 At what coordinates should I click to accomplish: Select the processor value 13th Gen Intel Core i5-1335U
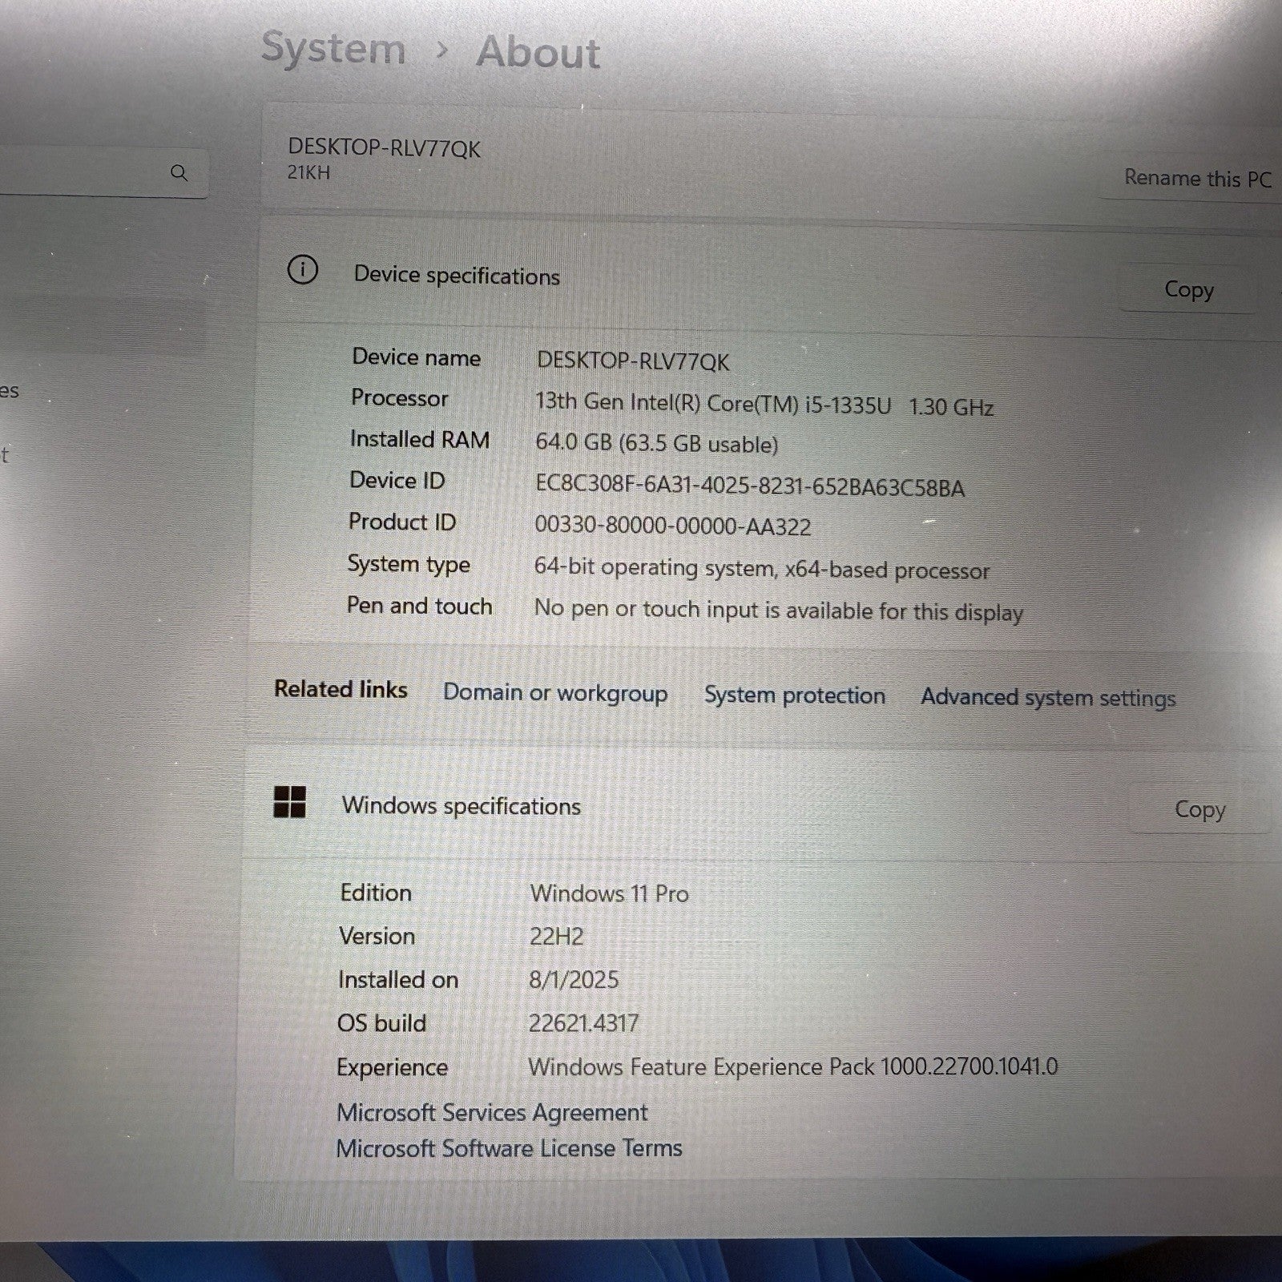point(764,404)
